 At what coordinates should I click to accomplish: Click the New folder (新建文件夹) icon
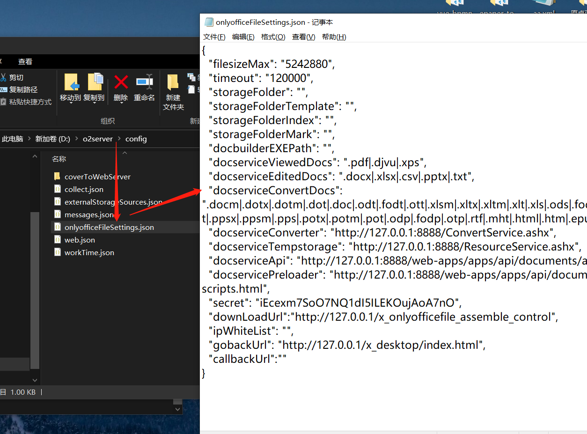click(x=173, y=82)
